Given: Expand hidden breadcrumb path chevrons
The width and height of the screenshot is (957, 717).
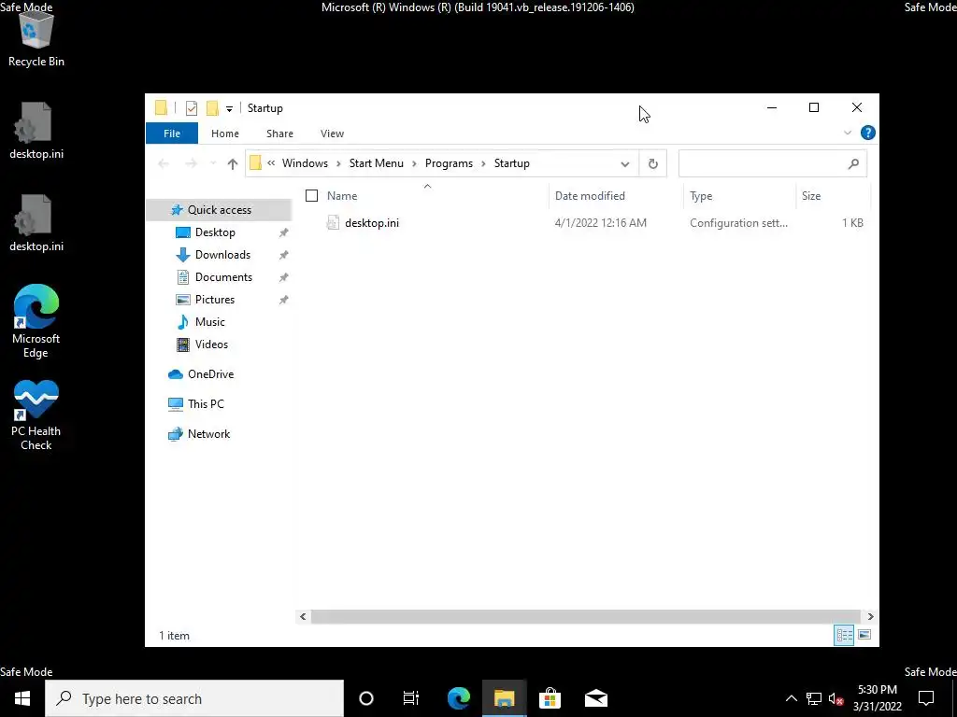Looking at the screenshot, I should [271, 162].
